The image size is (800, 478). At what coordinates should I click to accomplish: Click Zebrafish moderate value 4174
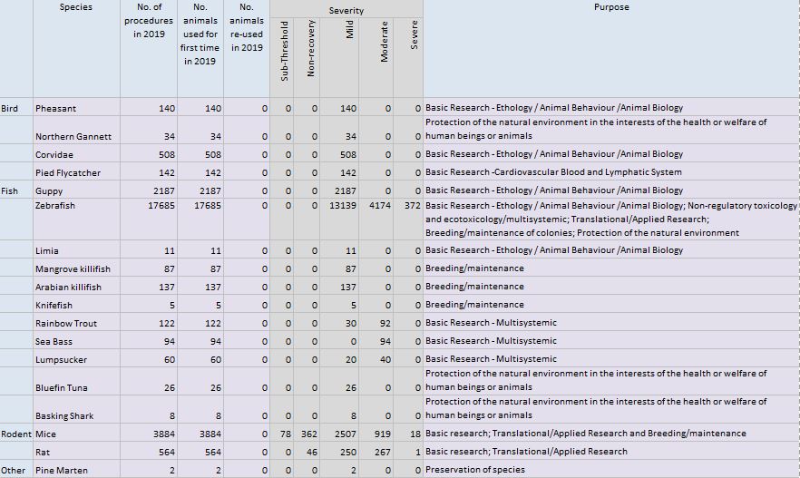(x=380, y=206)
